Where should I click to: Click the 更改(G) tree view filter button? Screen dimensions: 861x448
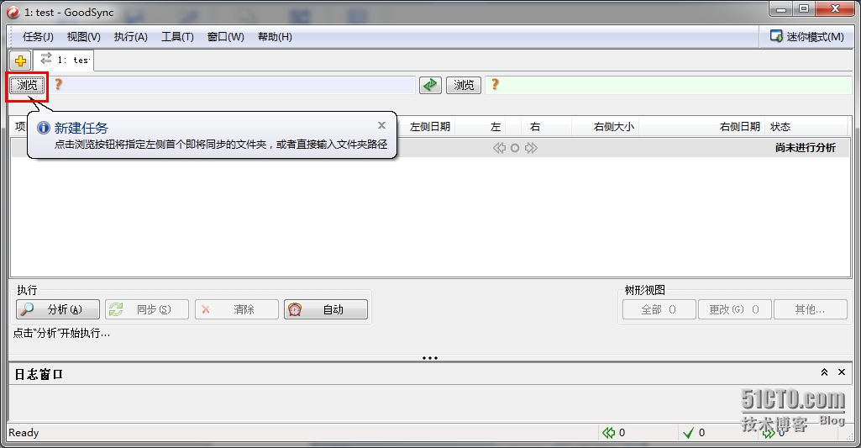click(x=735, y=309)
